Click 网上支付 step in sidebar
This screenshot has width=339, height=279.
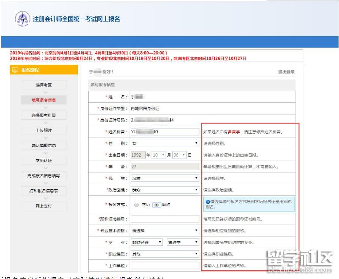44,206
